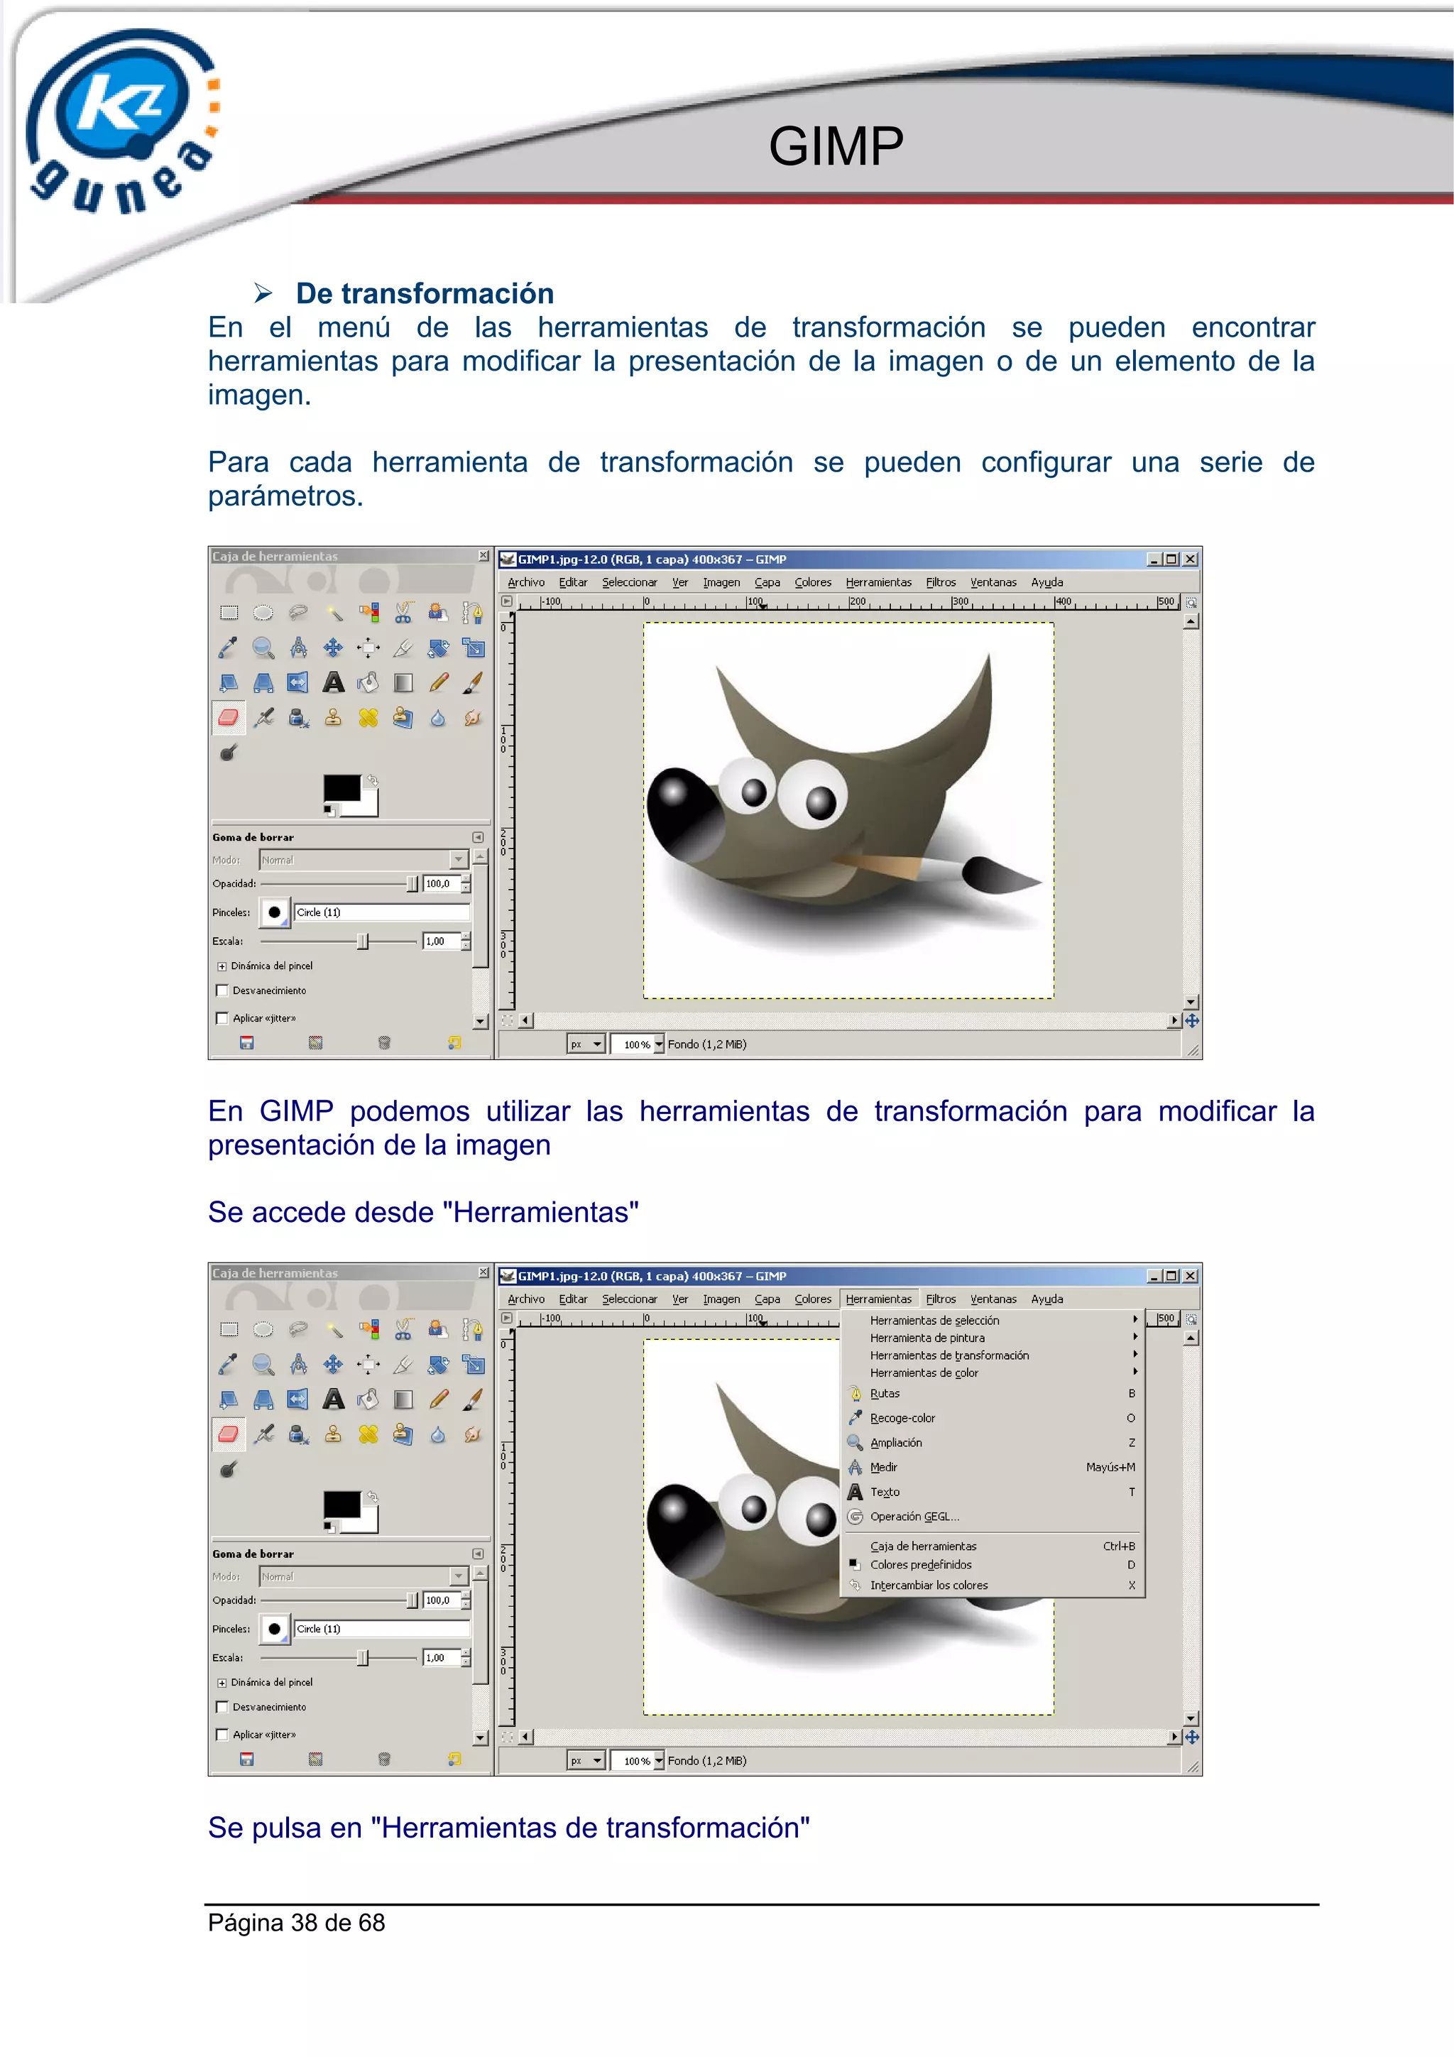Select Operación GEGL... in the open menu

pyautogui.click(x=993, y=1517)
